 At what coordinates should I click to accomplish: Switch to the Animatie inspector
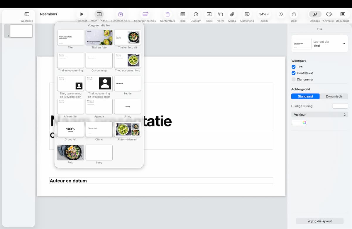coord(329,14)
